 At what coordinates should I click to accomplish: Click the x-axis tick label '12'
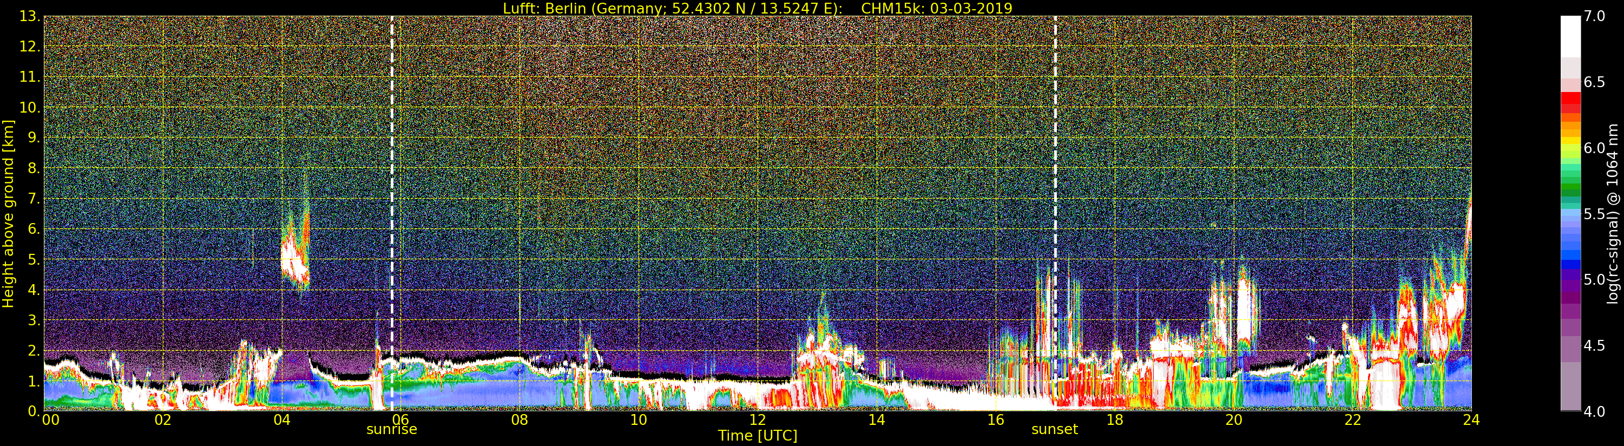(757, 419)
